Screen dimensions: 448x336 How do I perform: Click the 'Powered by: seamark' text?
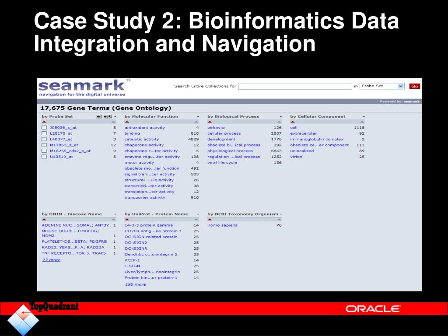pyautogui.click(x=400, y=101)
